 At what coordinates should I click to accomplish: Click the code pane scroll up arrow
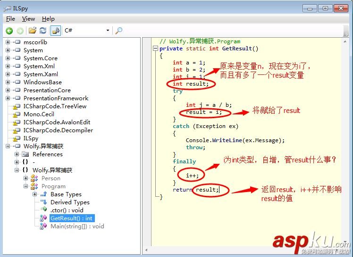coord(345,41)
